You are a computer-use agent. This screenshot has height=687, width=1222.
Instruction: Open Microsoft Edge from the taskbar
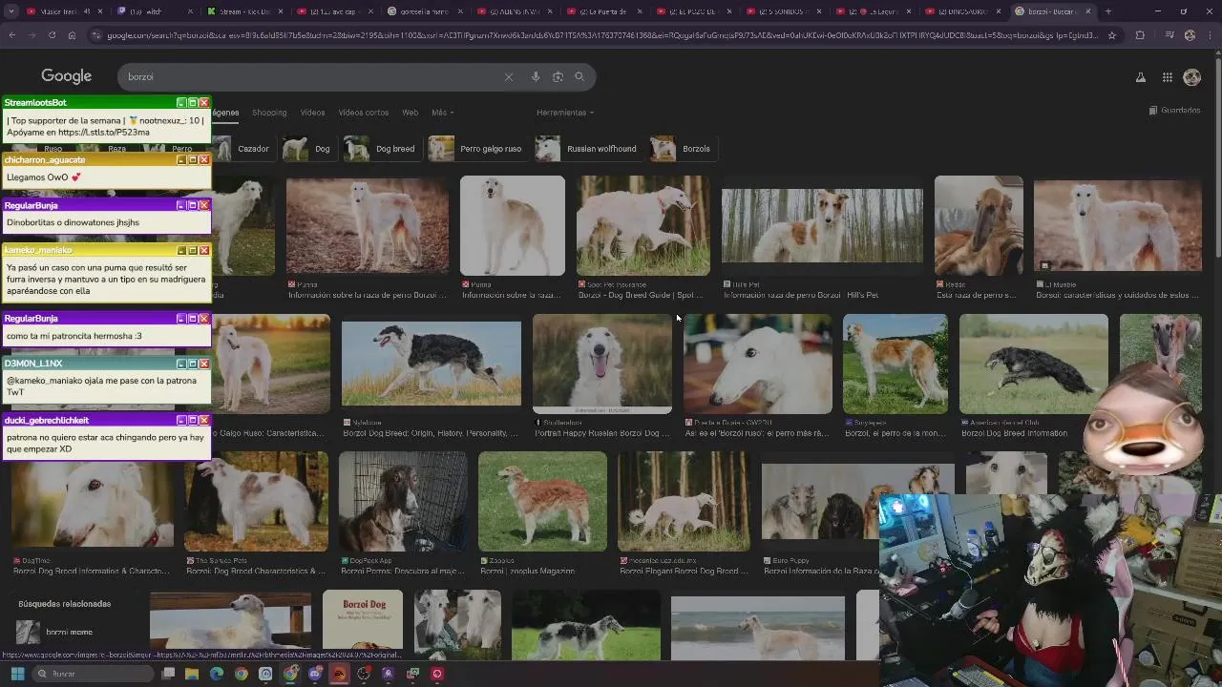coord(217,674)
